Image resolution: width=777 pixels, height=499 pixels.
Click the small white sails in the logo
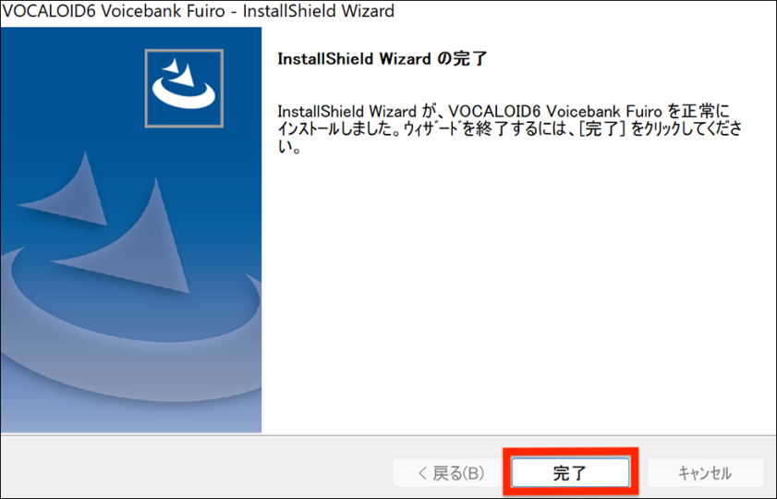[181, 72]
